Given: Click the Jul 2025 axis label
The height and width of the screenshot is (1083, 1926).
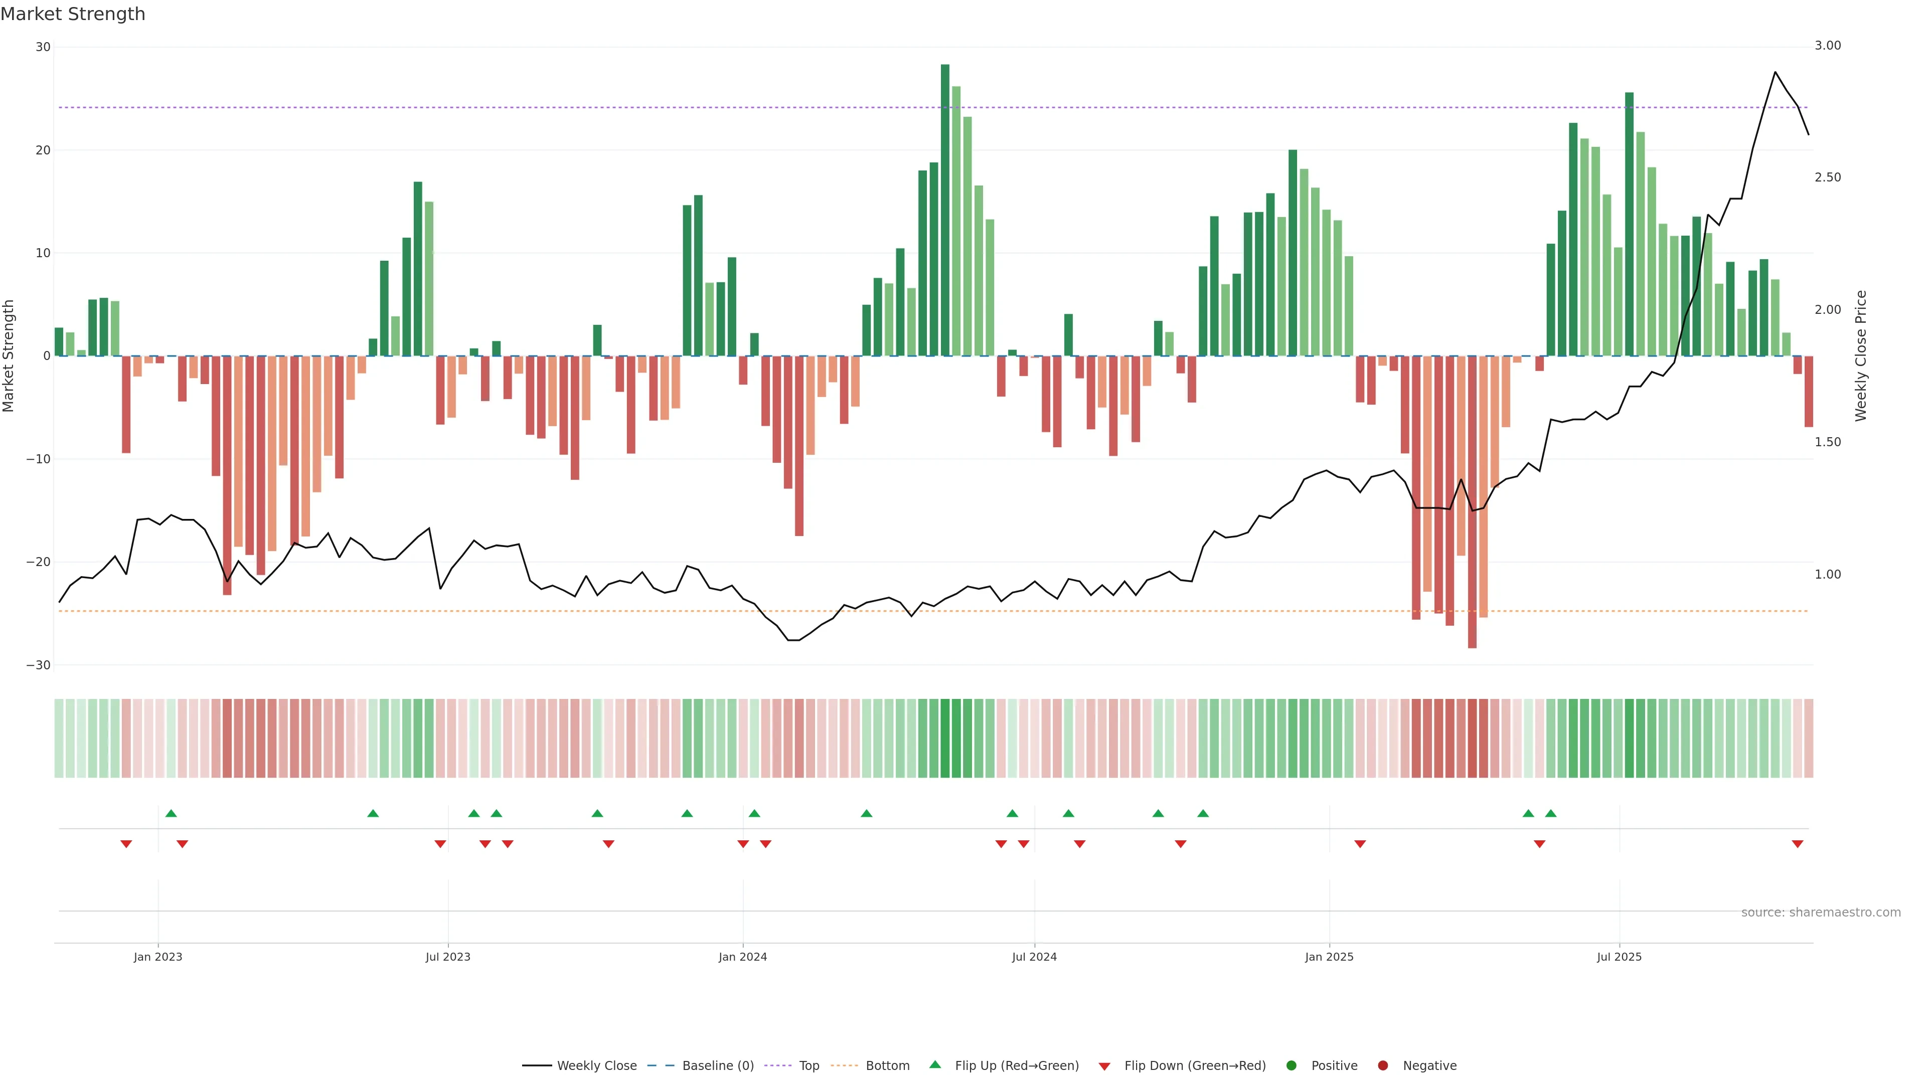Looking at the screenshot, I should click(1619, 957).
